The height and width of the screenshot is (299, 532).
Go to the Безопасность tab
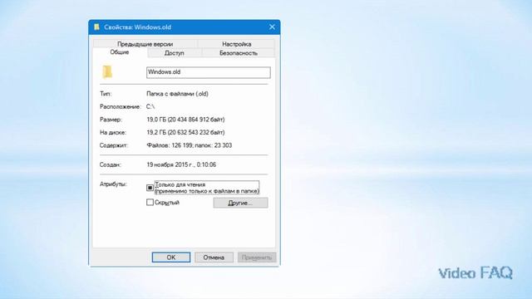239,53
